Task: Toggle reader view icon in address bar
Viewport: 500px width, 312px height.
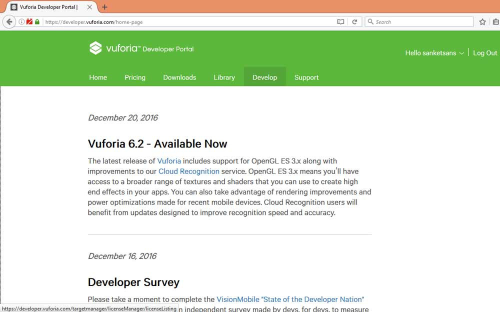Action: click(340, 22)
